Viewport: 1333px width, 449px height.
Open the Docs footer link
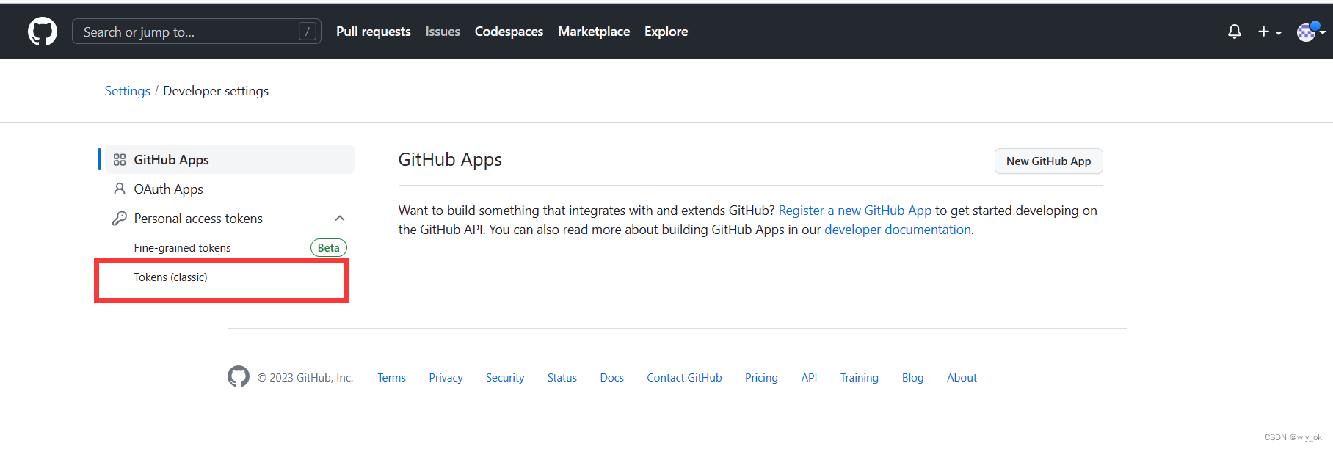tap(611, 378)
